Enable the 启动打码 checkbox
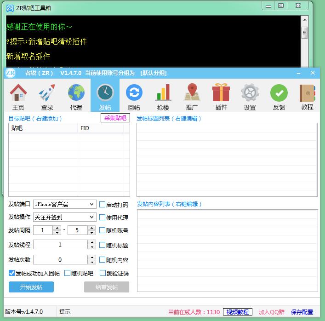 tap(103, 204)
